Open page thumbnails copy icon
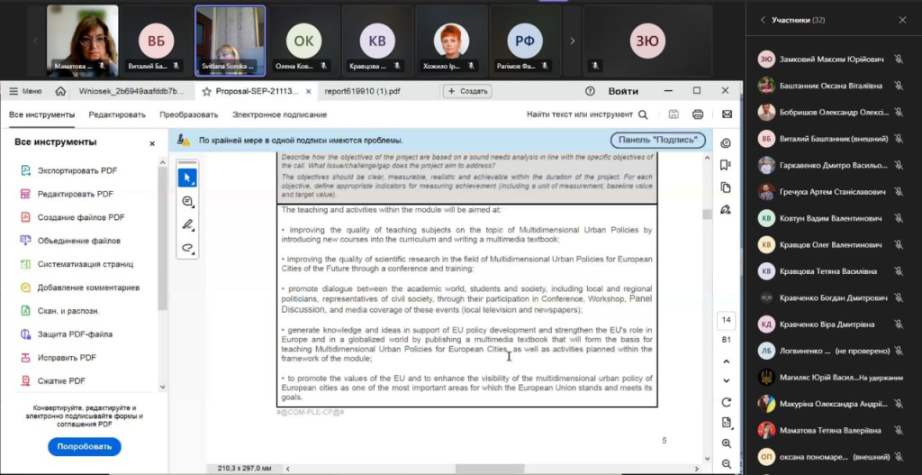The image size is (922, 475). pyautogui.click(x=727, y=187)
